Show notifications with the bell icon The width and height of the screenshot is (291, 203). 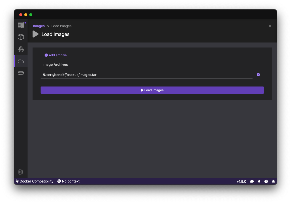[x=273, y=181]
